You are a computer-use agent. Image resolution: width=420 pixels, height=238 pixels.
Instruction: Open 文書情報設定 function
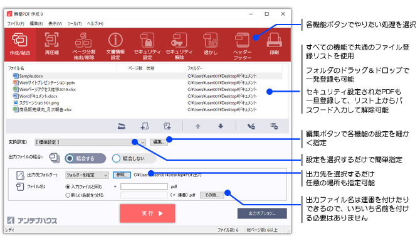(115, 45)
